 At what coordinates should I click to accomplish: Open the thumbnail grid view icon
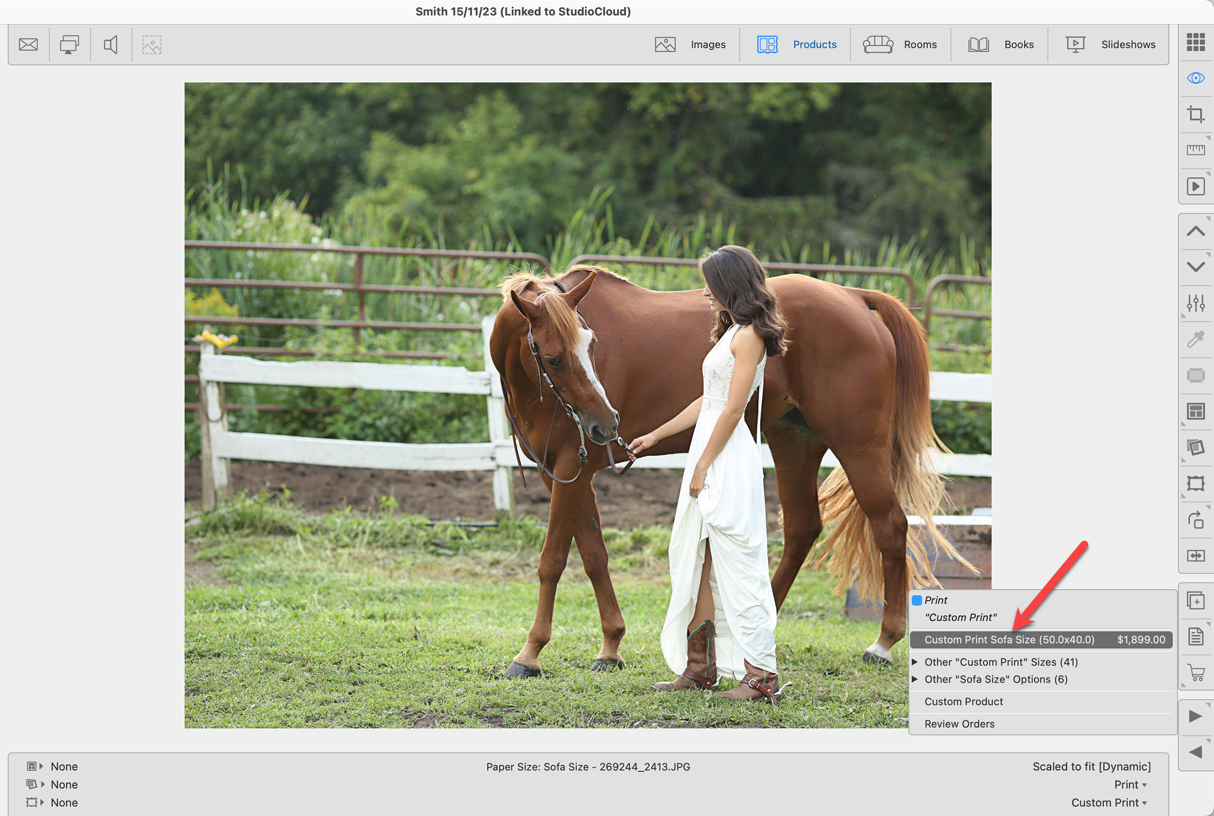1195,42
